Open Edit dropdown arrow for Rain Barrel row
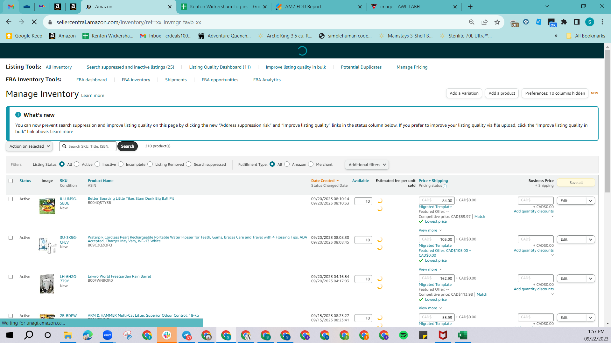This screenshot has height=343, width=611. [x=591, y=279]
